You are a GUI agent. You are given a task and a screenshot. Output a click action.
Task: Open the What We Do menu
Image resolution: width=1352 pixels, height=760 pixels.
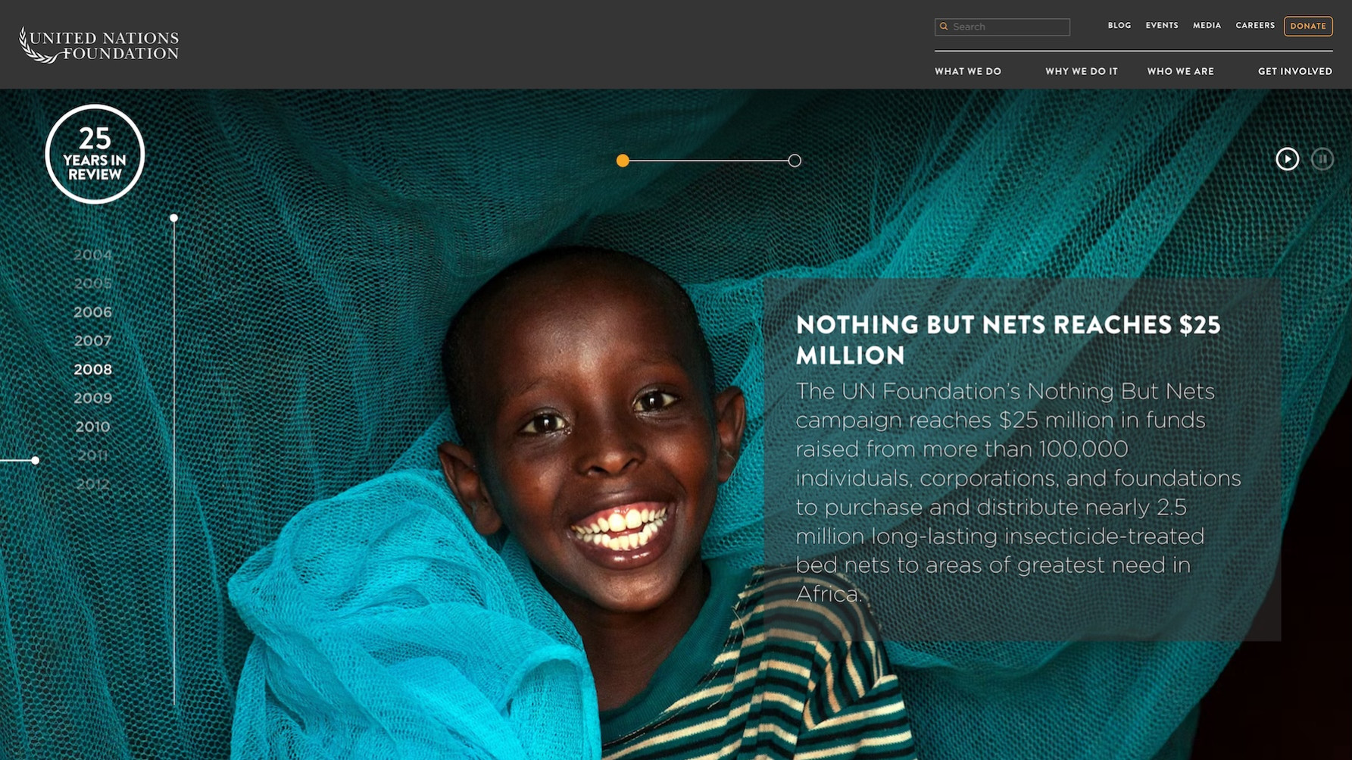pyautogui.click(x=967, y=71)
